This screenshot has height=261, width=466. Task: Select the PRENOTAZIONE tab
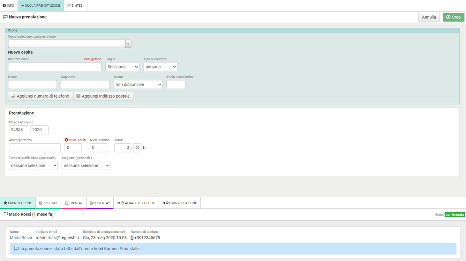[x=18, y=203]
